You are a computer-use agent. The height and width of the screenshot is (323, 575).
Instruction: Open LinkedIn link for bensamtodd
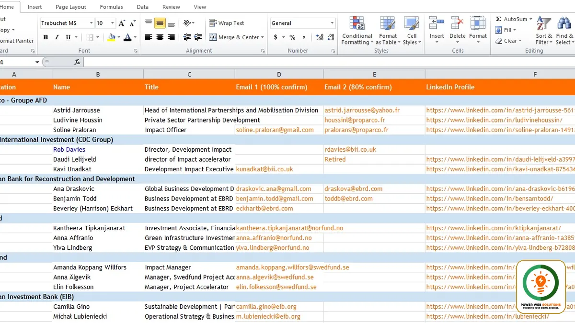[490, 199]
